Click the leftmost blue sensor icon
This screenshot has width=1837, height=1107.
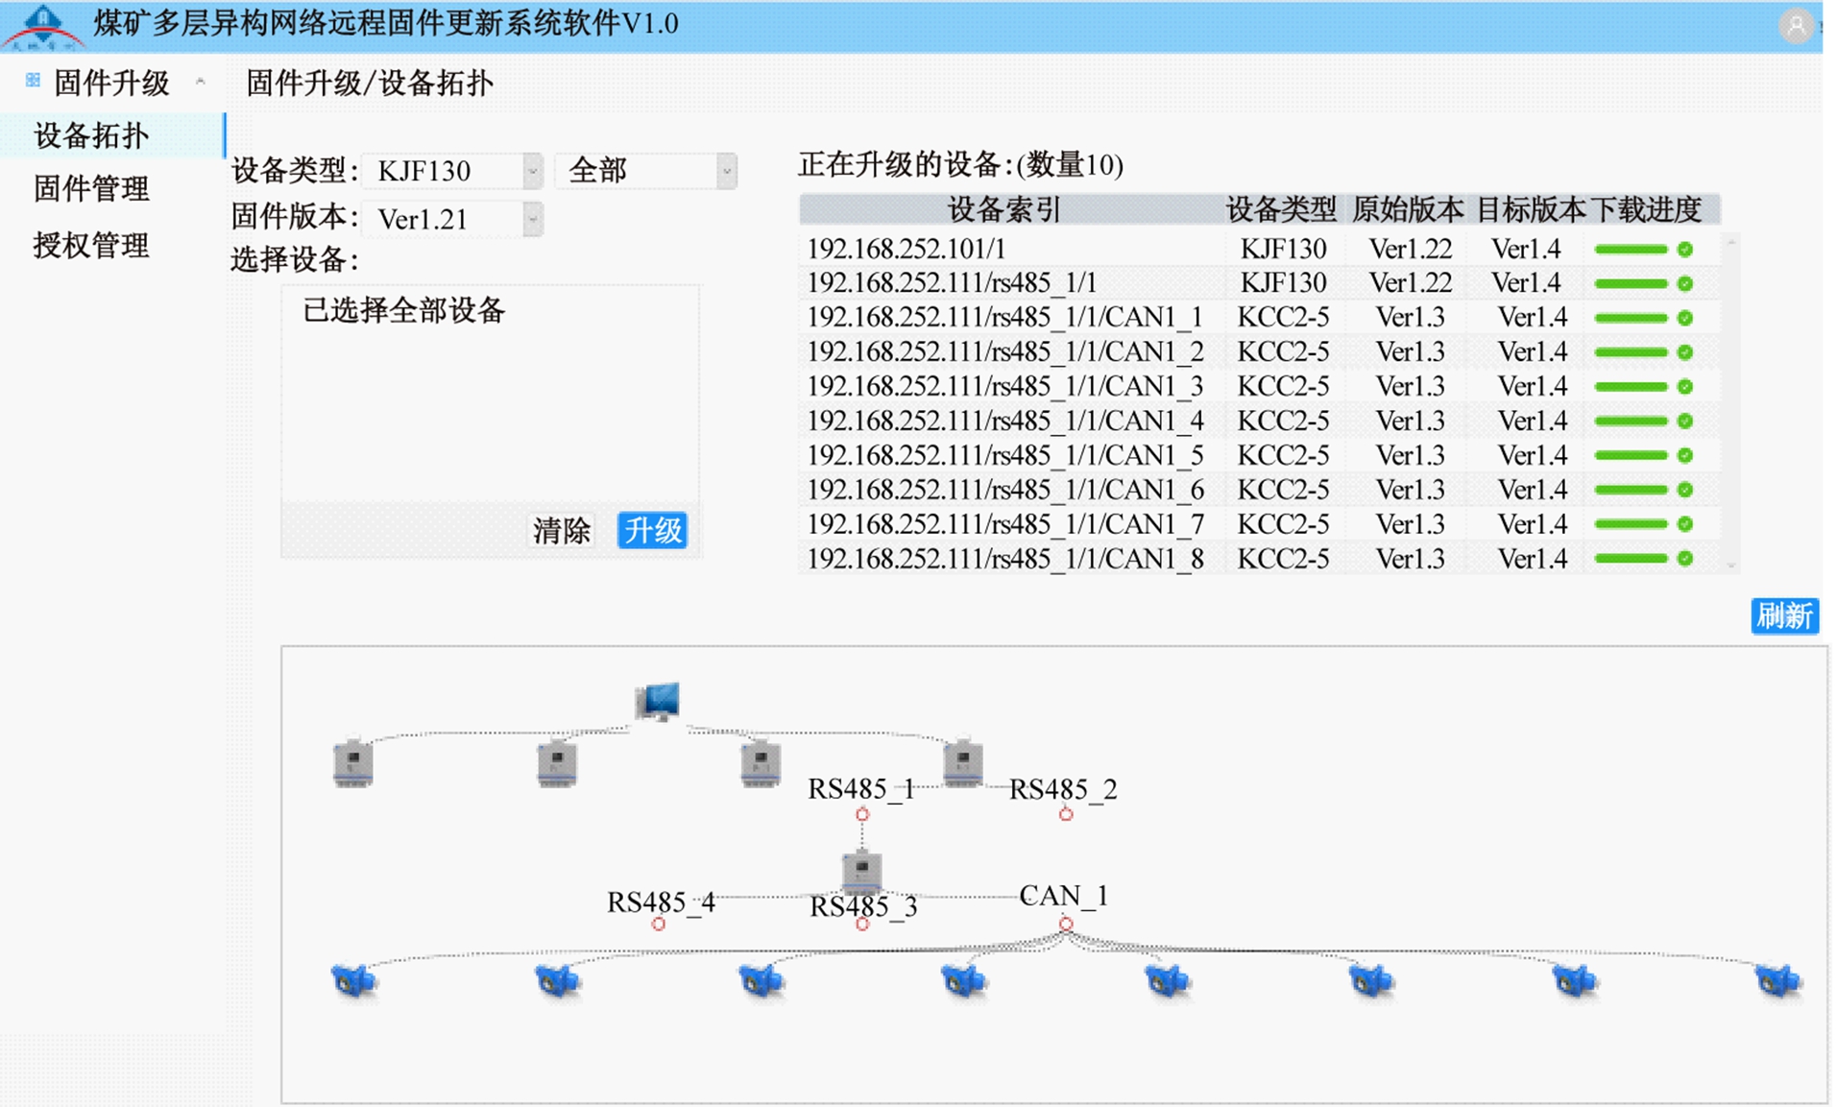[x=354, y=980]
